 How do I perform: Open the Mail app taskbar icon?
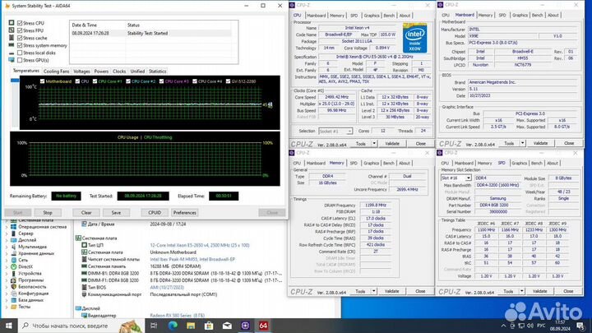227,326
